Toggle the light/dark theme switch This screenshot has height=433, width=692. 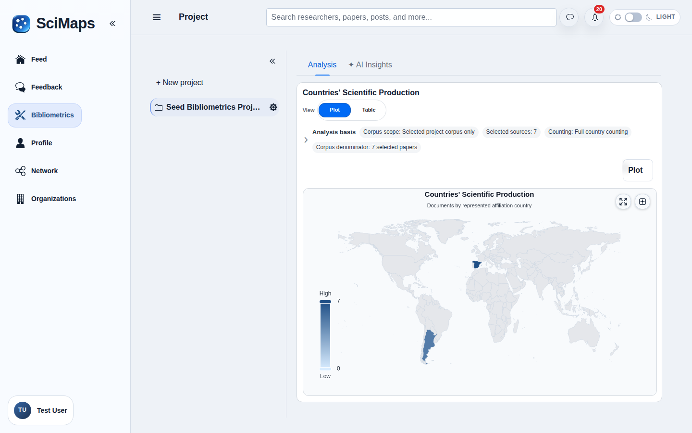click(x=633, y=17)
